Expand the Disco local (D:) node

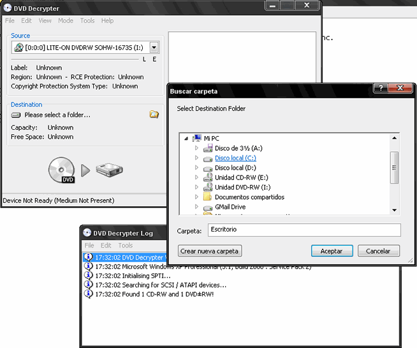point(196,168)
